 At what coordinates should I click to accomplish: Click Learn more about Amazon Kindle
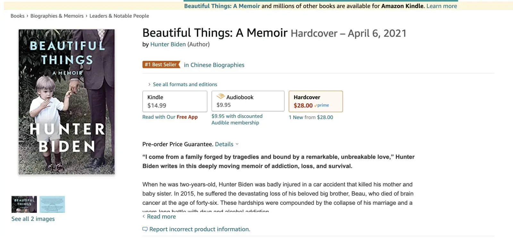442,6
